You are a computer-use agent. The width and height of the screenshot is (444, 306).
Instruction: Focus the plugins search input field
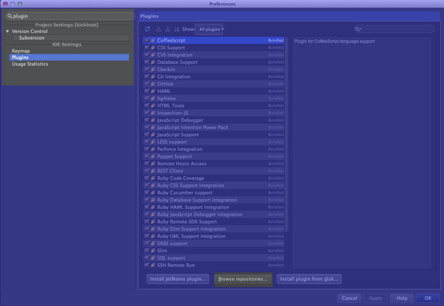tap(394, 29)
